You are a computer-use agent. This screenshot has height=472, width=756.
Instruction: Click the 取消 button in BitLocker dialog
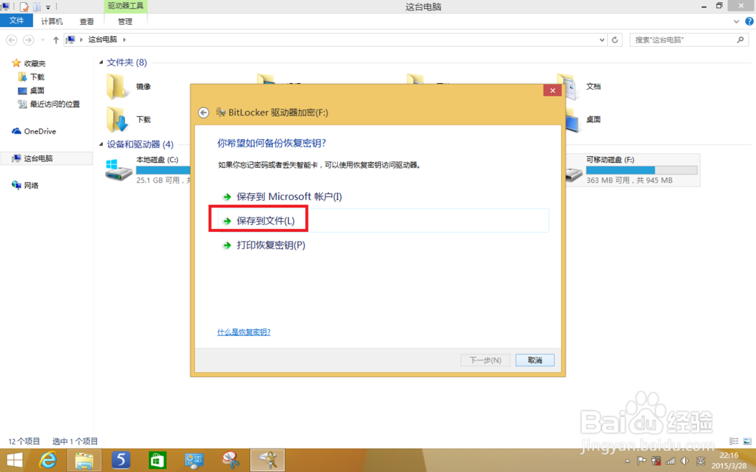click(534, 360)
